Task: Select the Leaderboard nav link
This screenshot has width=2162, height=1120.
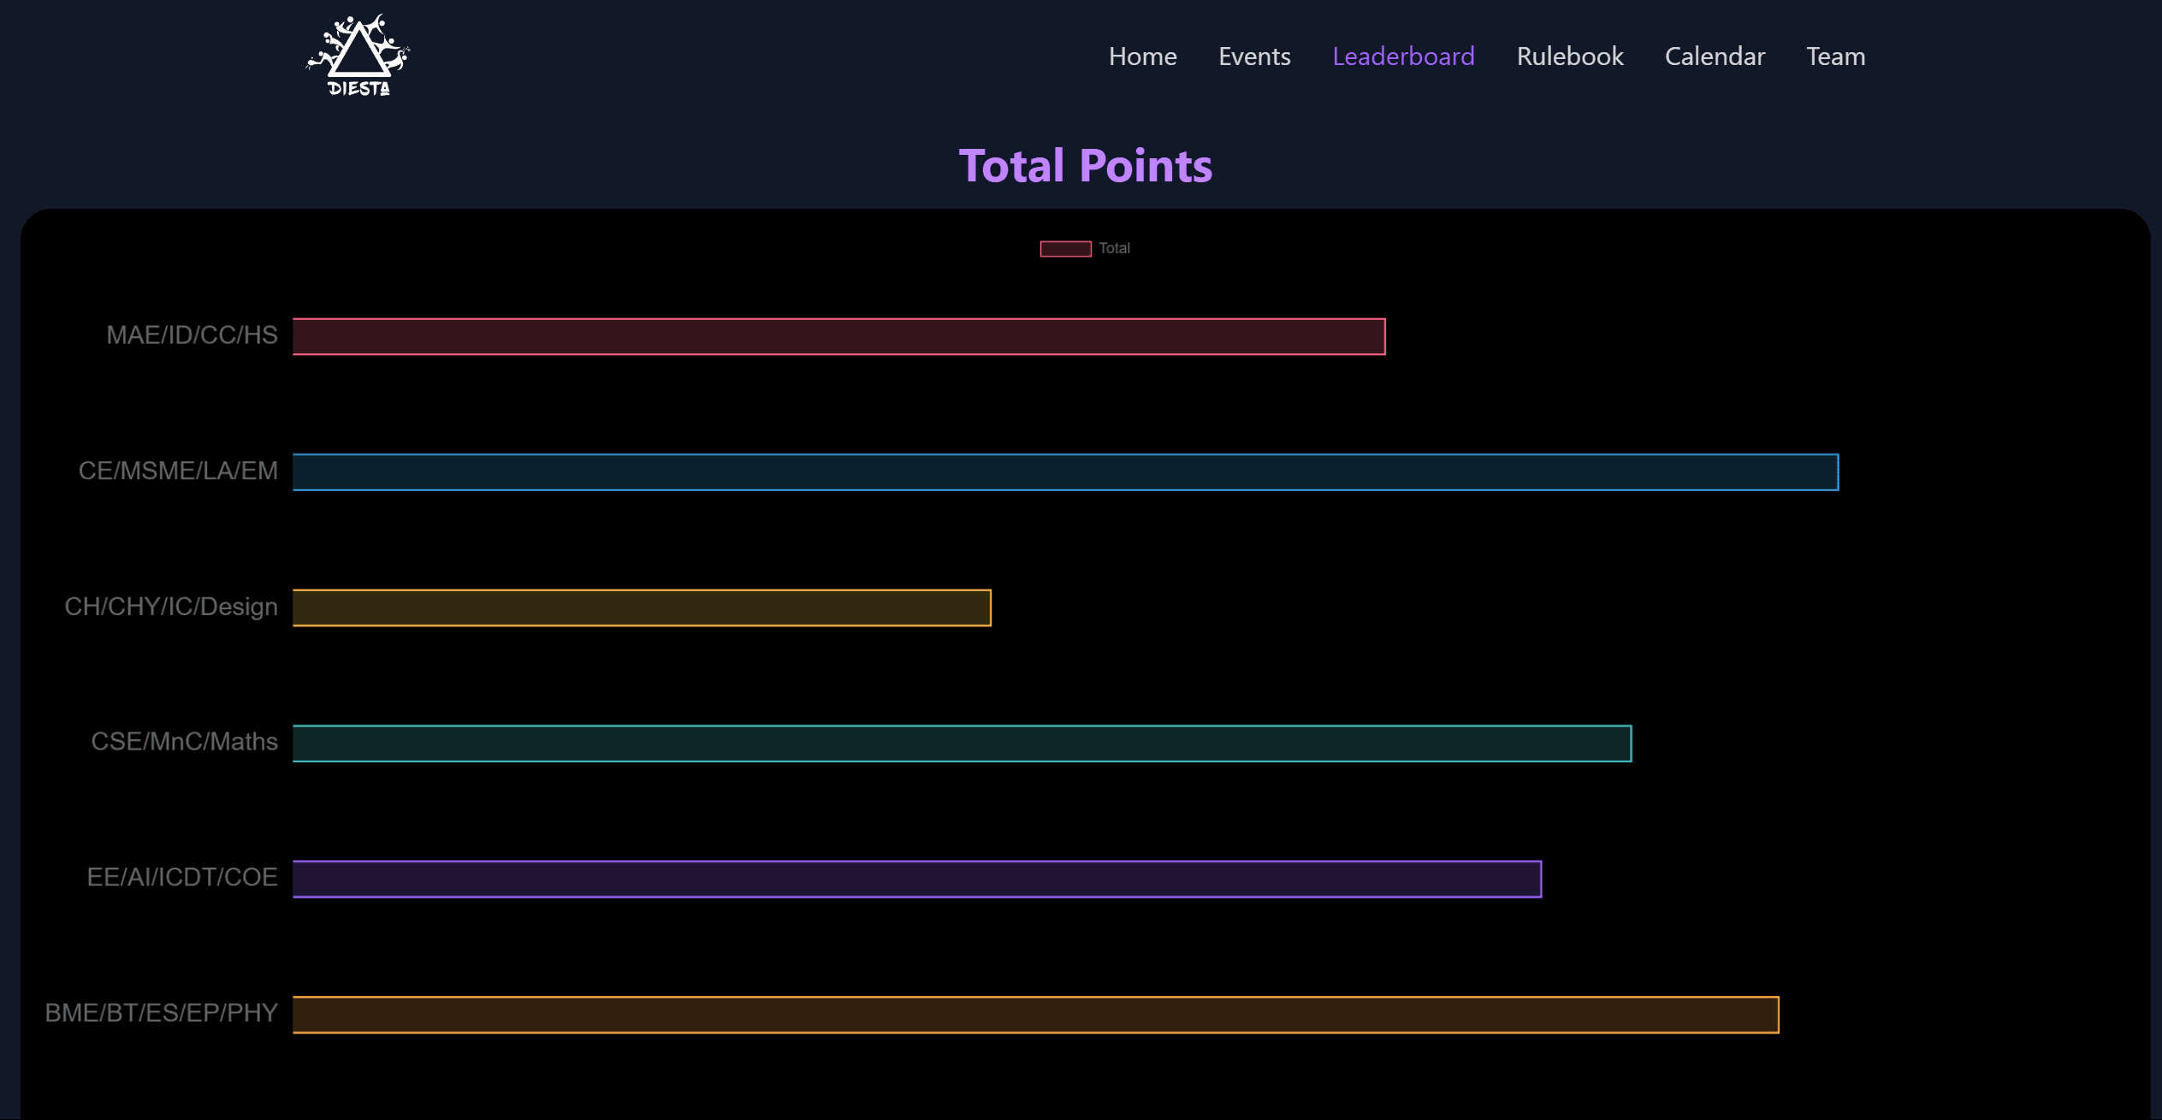Action: point(1403,56)
